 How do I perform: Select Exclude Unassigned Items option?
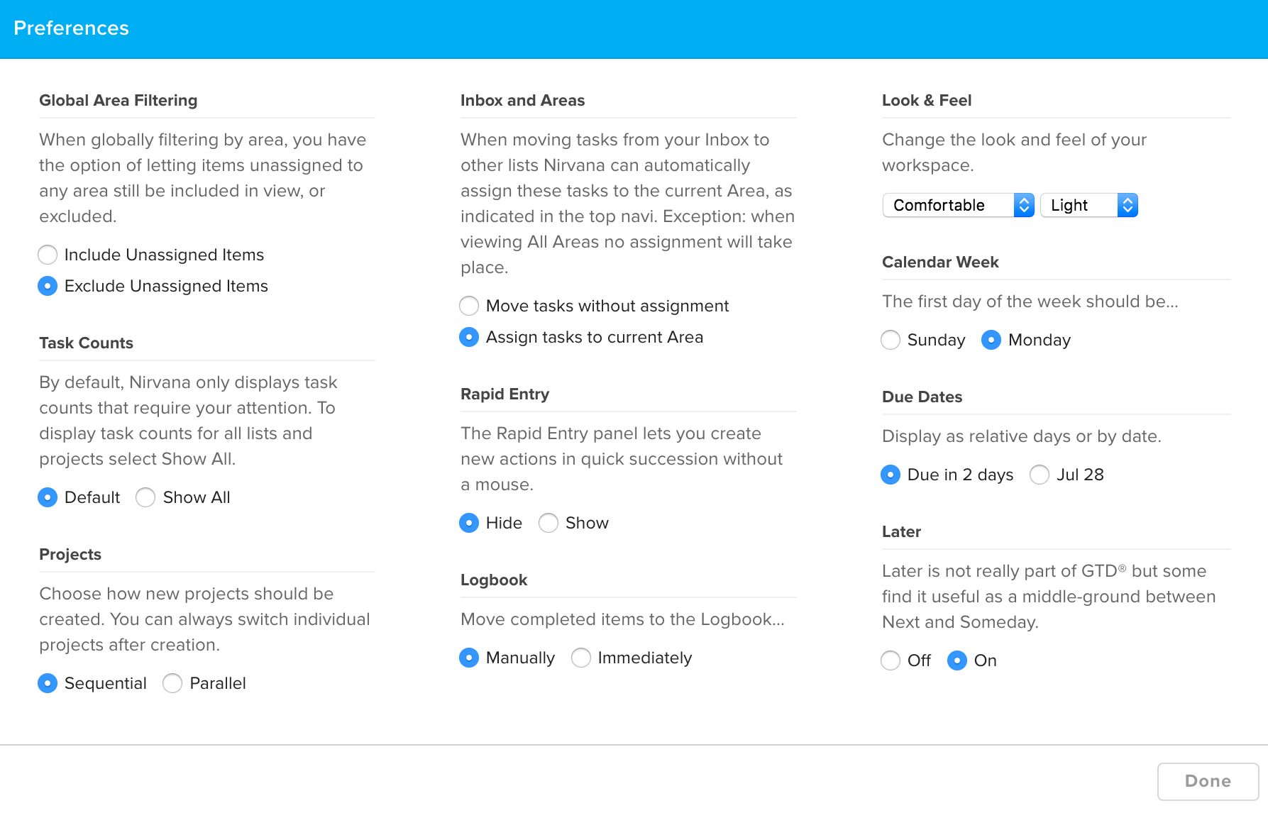point(48,286)
